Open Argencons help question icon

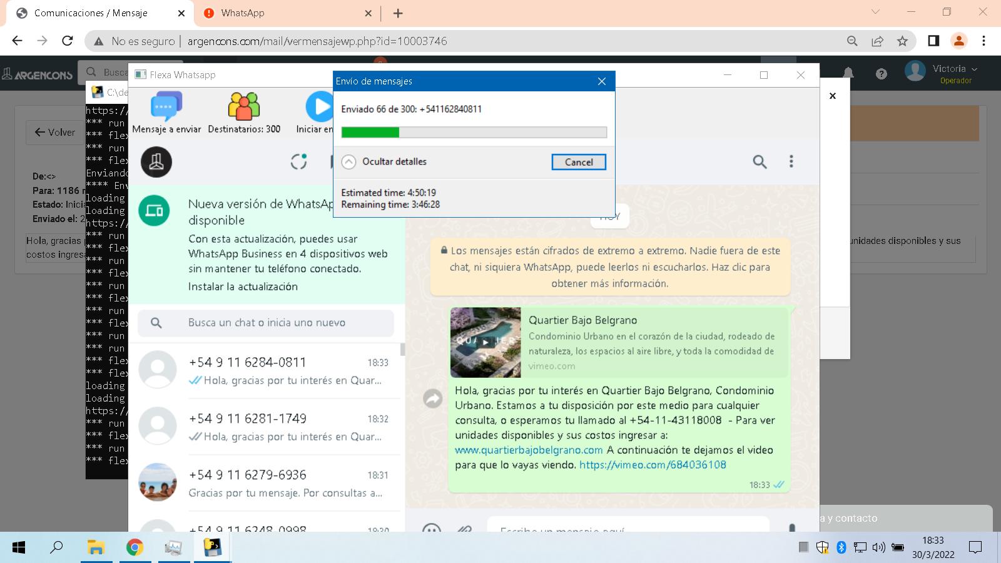882,74
